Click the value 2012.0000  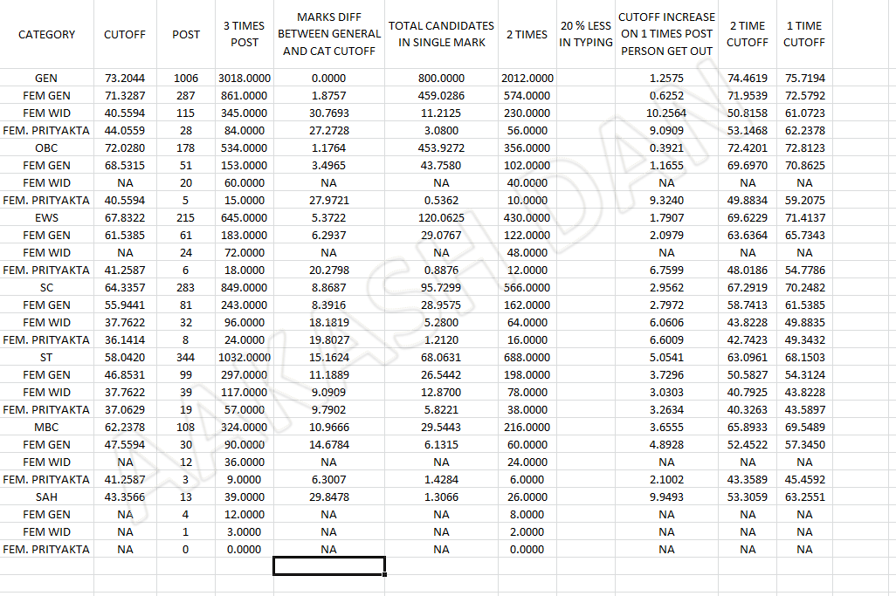527,78
